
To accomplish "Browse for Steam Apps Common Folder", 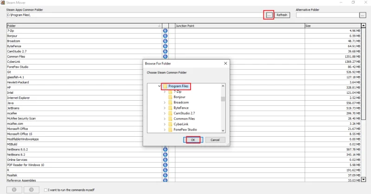I will tap(269, 15).
